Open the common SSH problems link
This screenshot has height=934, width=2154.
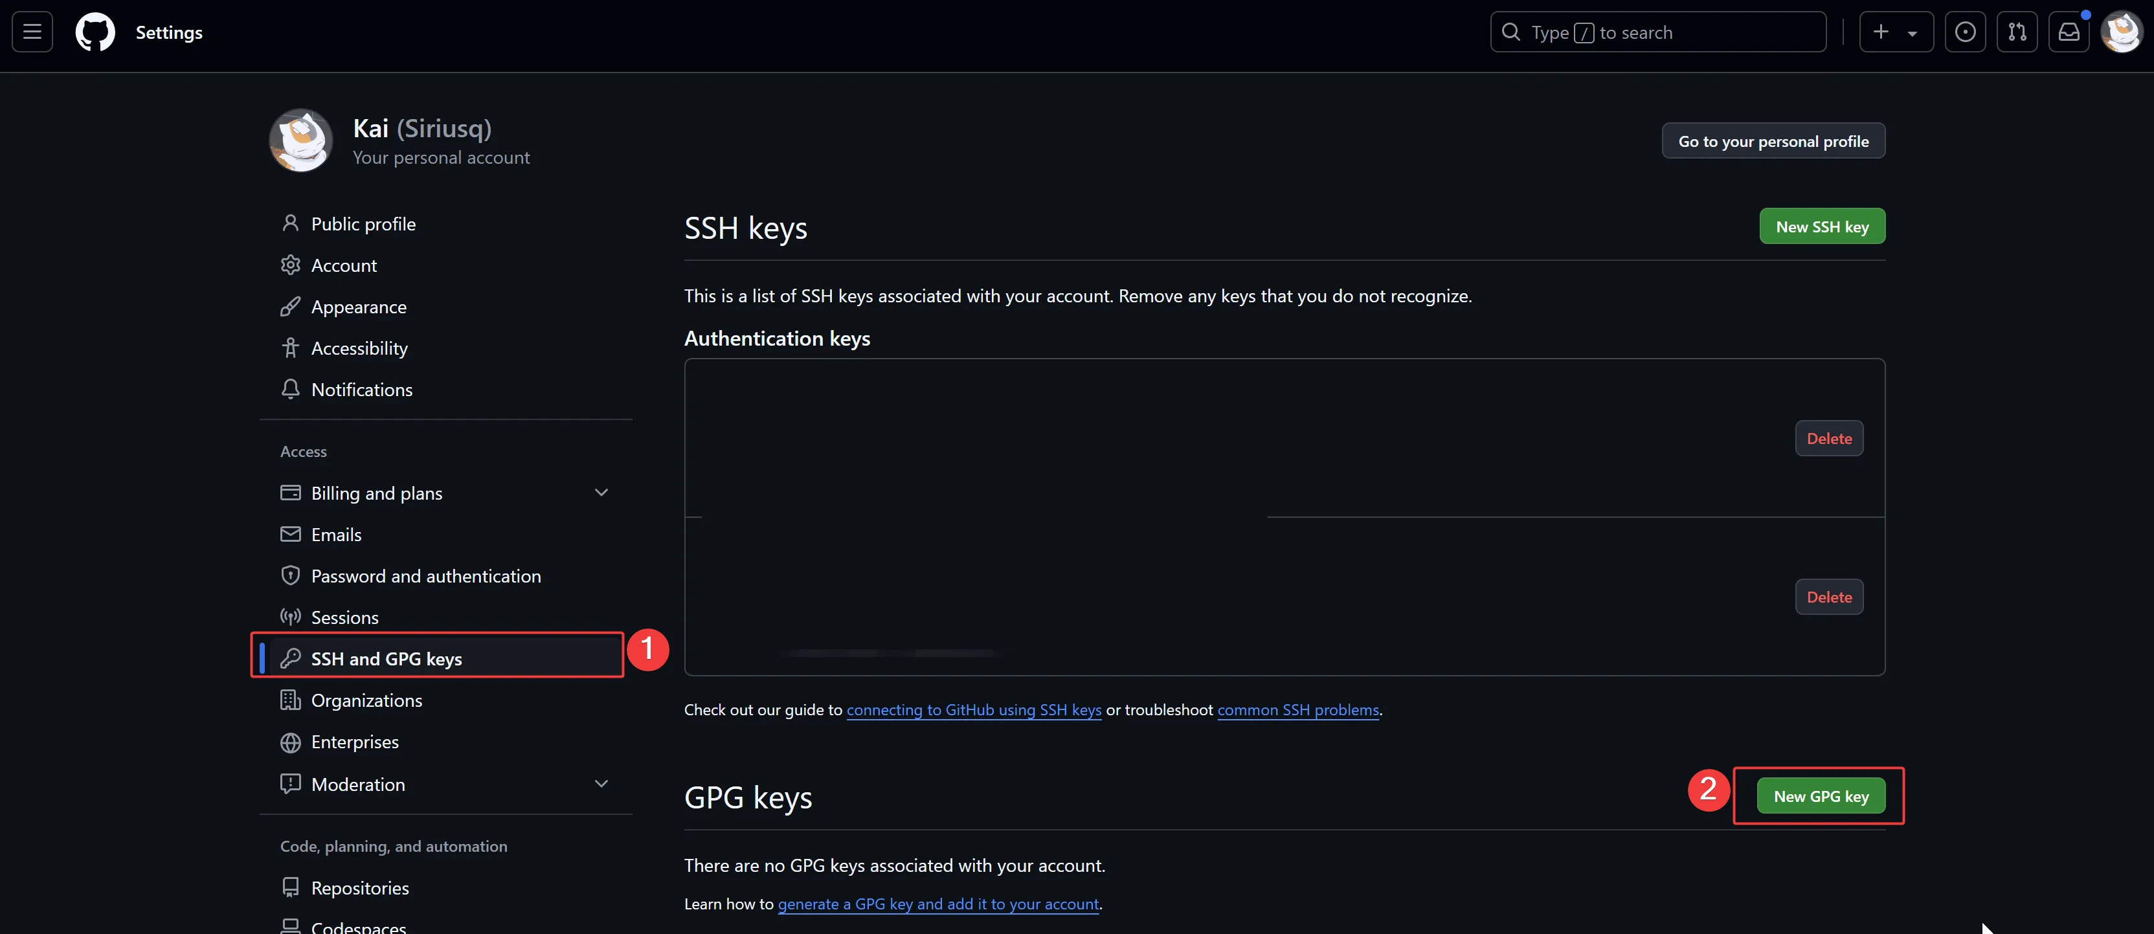point(1297,709)
